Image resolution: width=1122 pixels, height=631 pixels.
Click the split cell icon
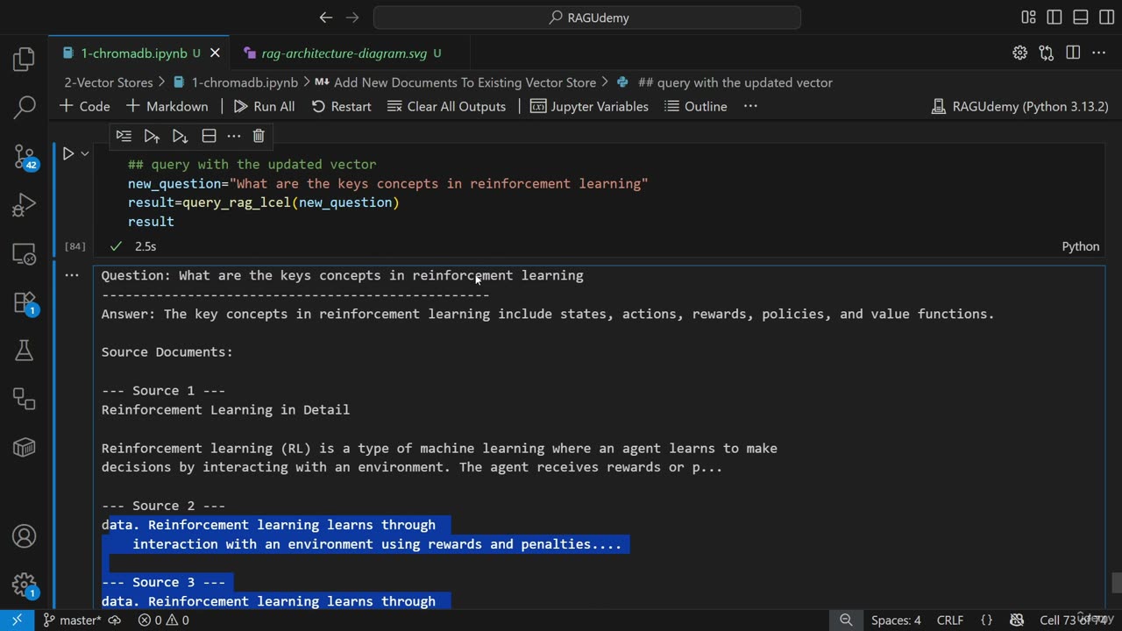click(x=209, y=136)
